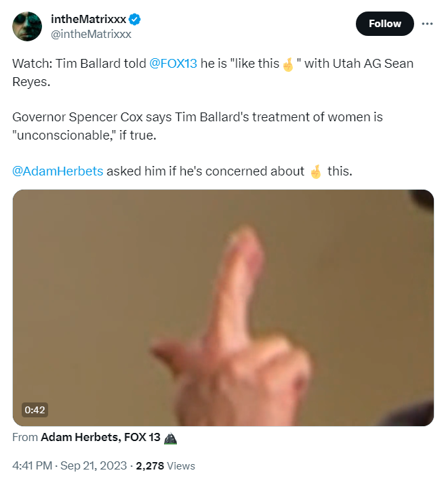Open intheMatrixxx profile avatar
The height and width of the screenshot is (479, 446).
click(x=27, y=26)
